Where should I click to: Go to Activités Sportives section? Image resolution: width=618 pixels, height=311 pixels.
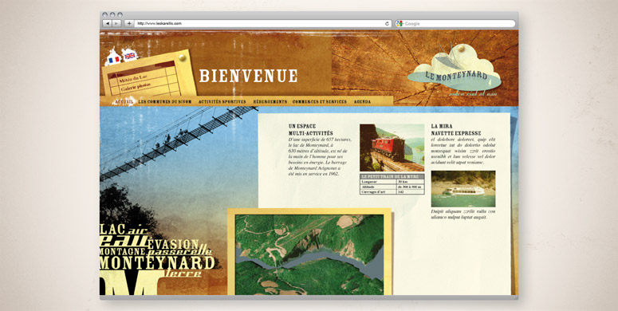222,102
